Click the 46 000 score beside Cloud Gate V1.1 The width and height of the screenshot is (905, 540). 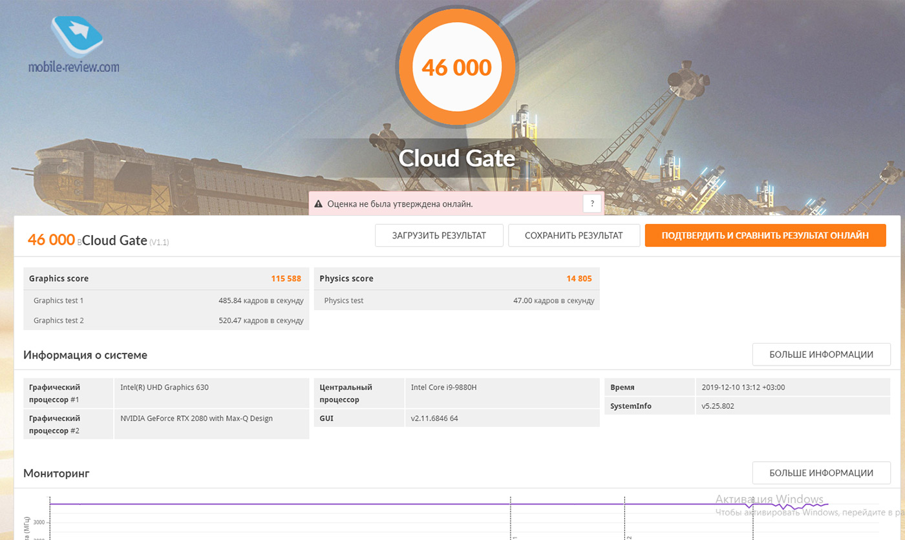(x=52, y=240)
